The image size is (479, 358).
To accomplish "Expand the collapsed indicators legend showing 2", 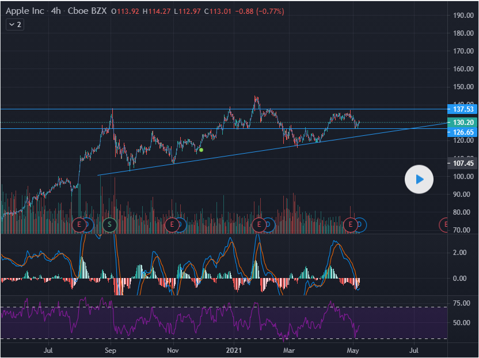I will pos(15,25).
